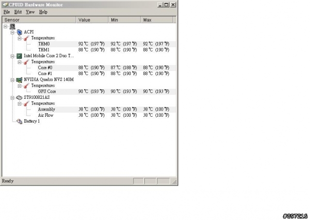Open the View menu

coord(30,12)
